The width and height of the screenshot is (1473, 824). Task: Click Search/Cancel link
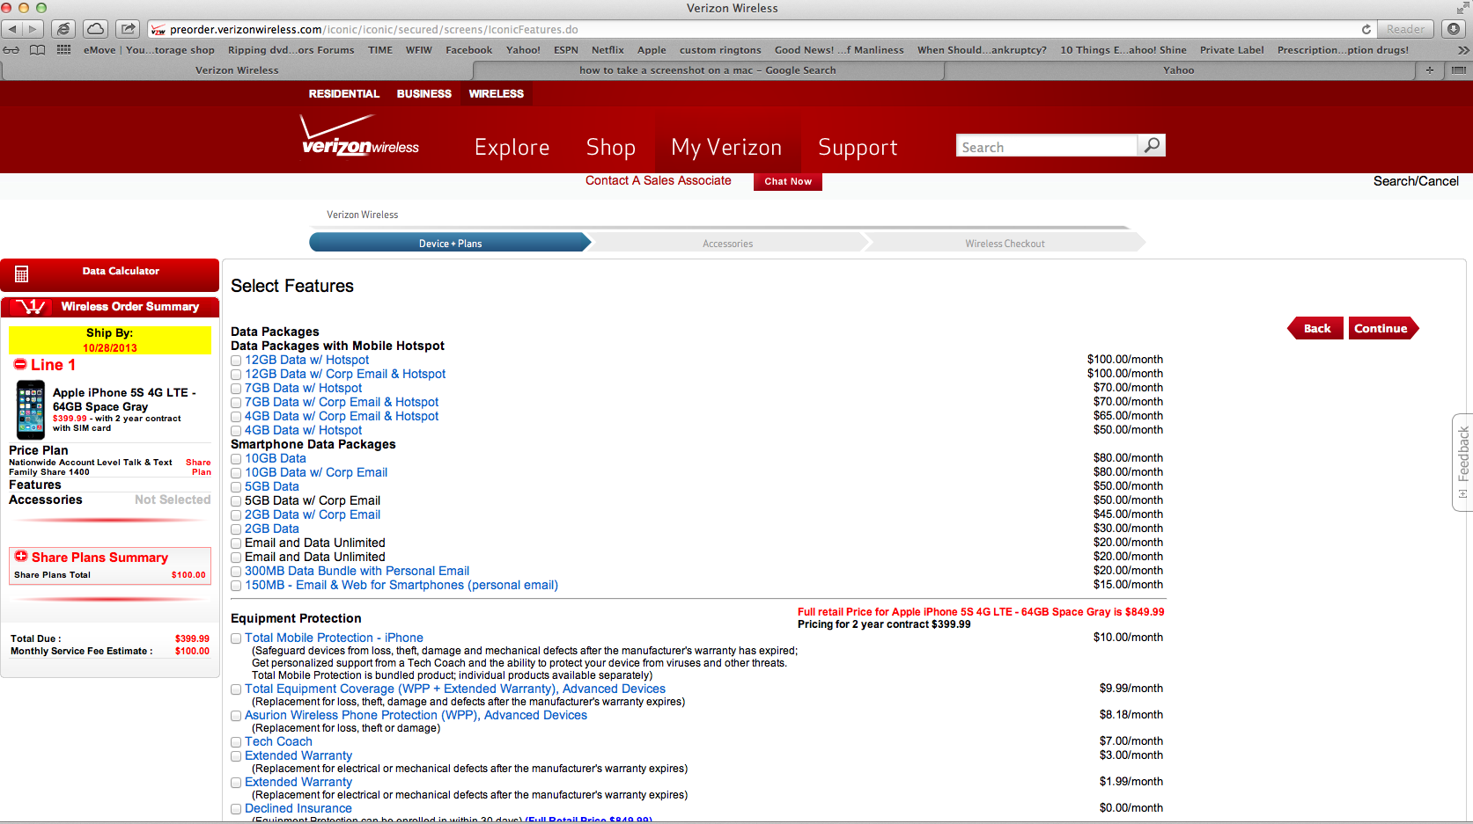tap(1416, 181)
